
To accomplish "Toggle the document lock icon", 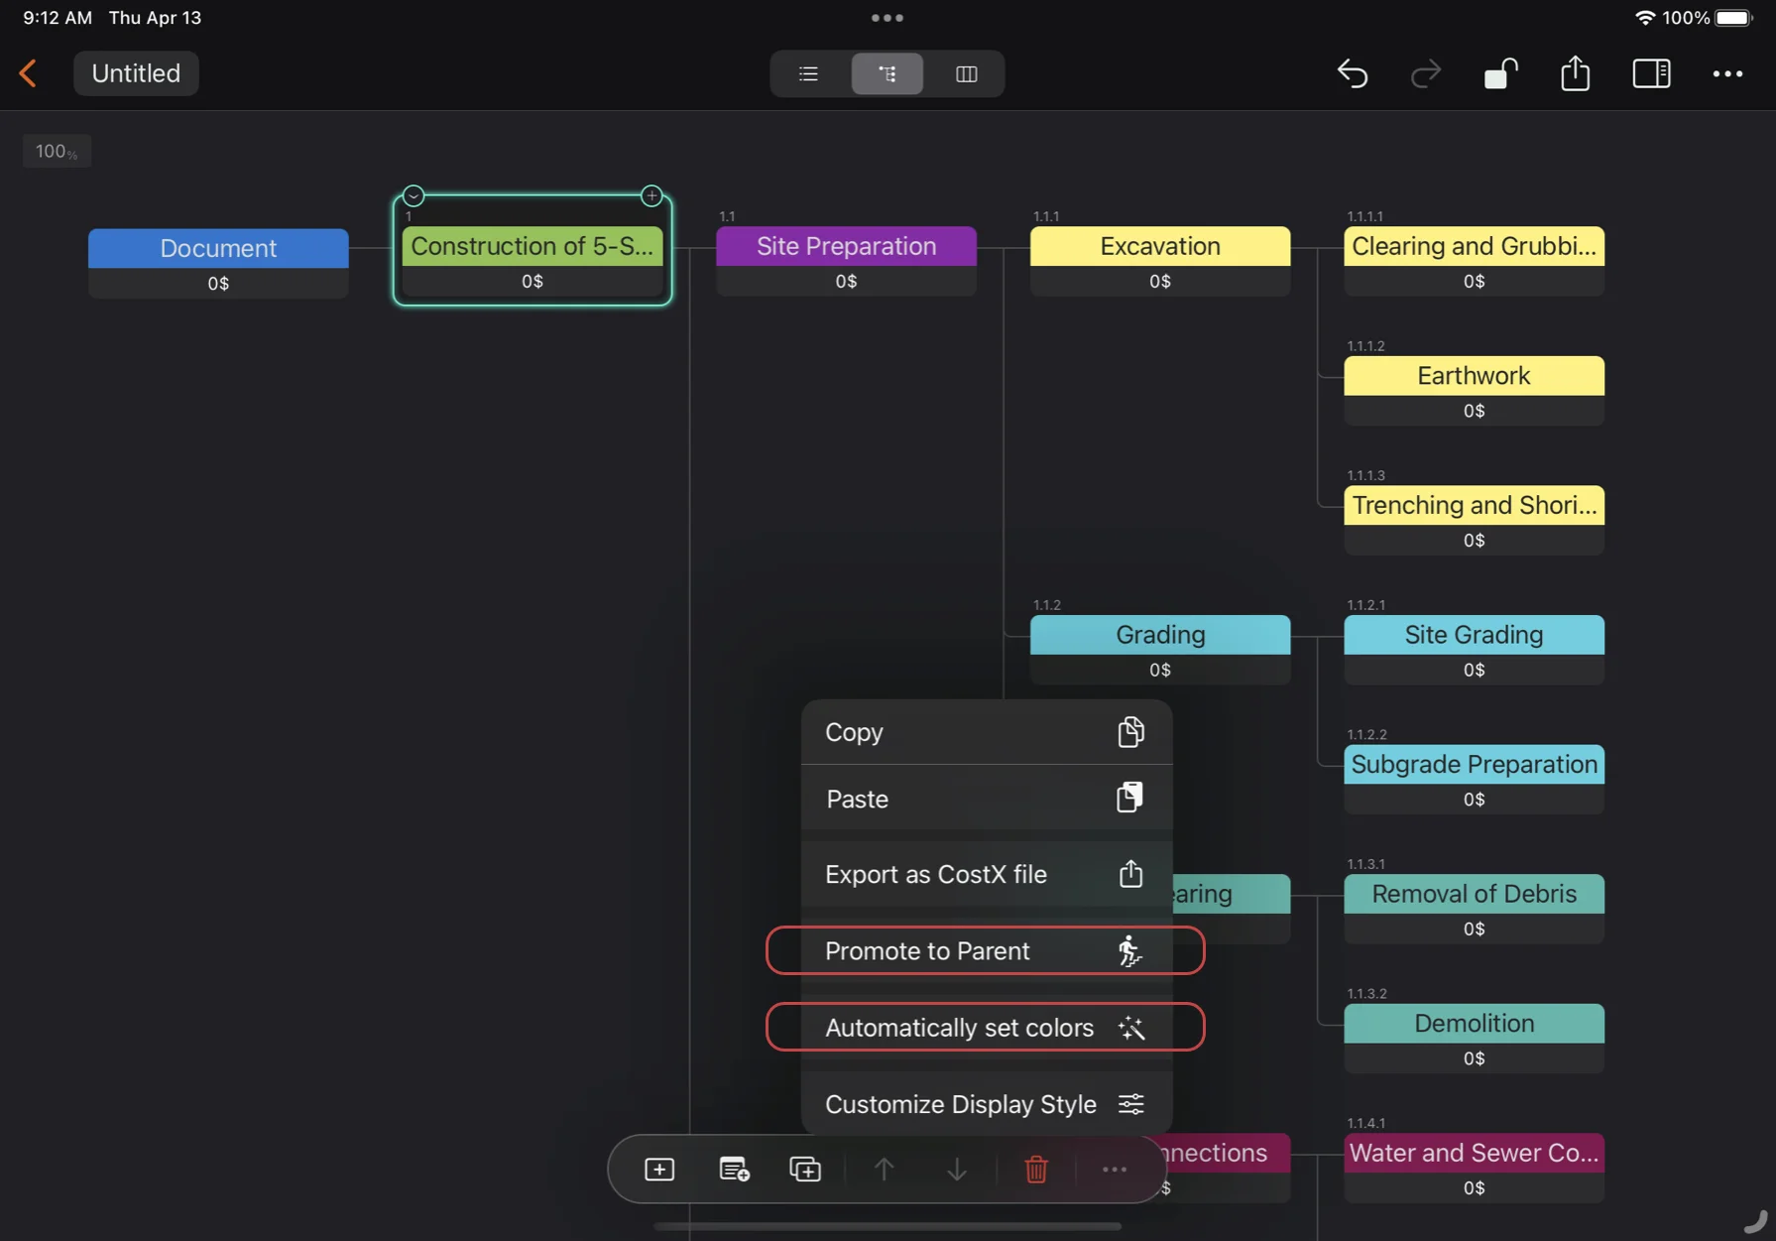I will click(x=1500, y=74).
